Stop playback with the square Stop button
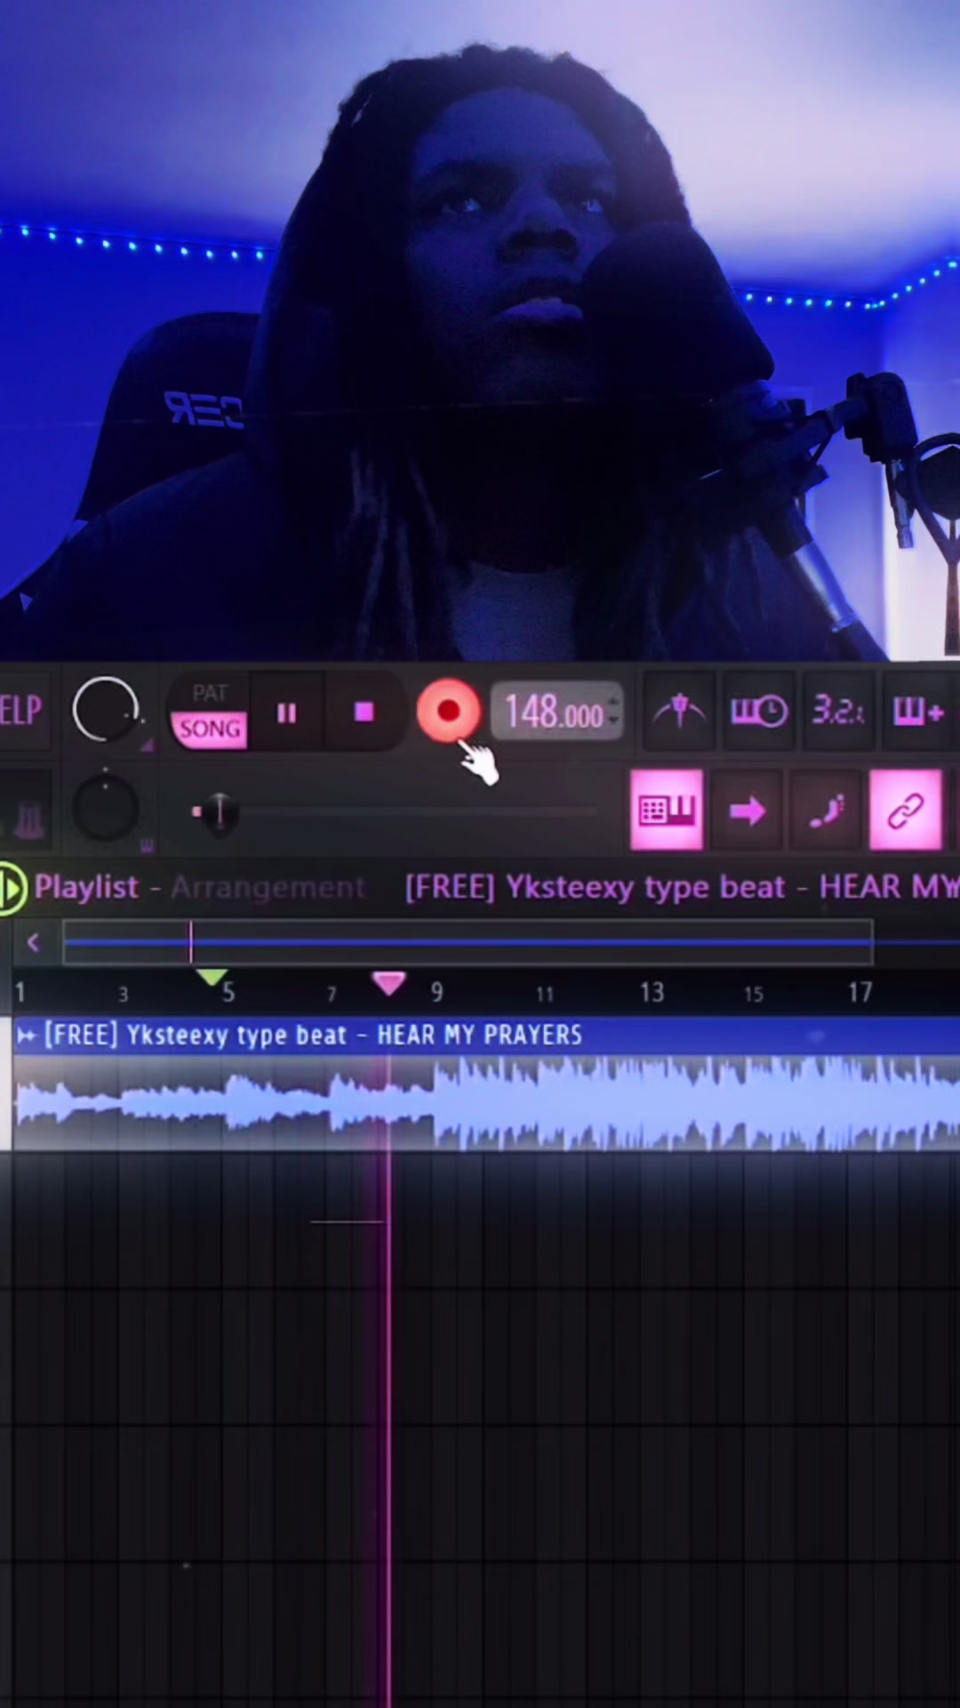 tap(364, 713)
